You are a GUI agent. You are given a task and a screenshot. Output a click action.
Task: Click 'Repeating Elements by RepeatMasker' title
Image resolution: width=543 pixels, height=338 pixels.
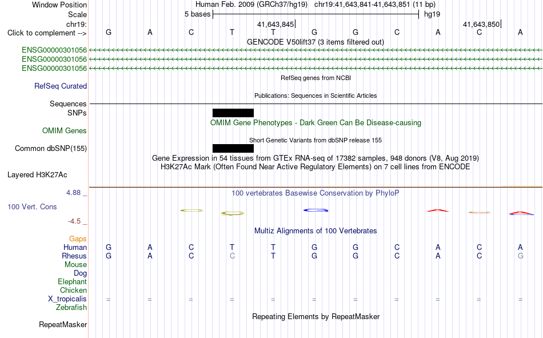(x=316, y=316)
